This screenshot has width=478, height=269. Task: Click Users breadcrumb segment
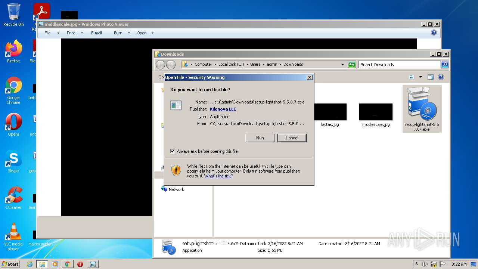[255, 64]
